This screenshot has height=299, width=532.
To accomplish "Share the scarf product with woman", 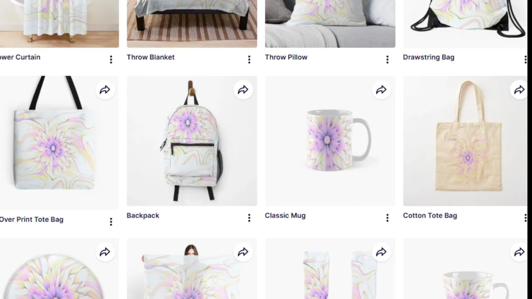I will tap(243, 252).
